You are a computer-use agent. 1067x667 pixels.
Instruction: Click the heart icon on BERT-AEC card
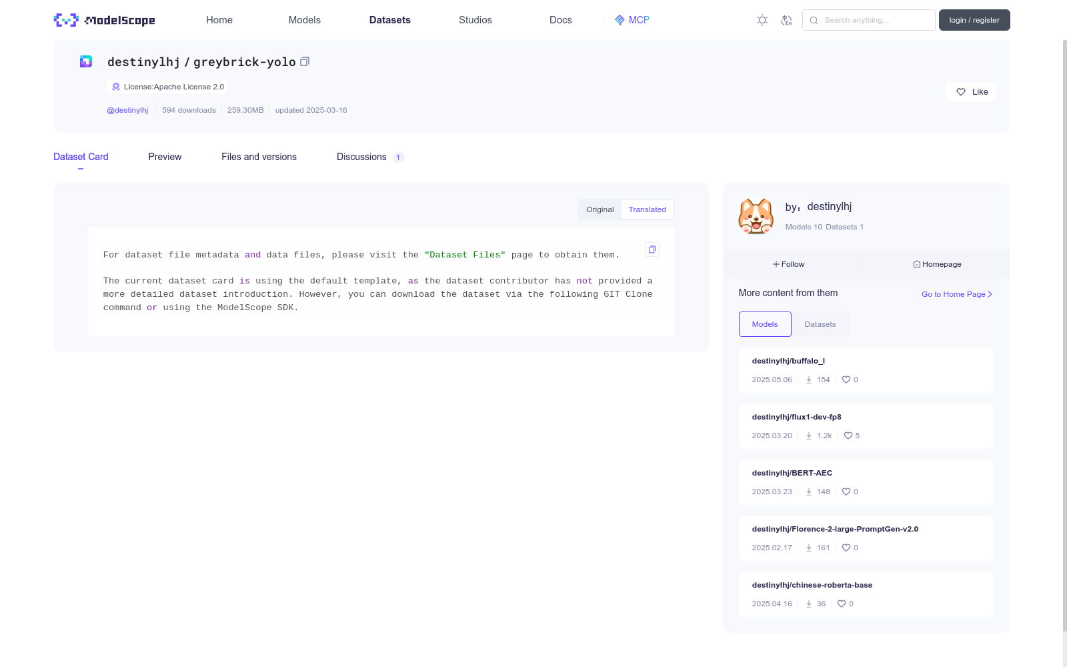tap(846, 492)
